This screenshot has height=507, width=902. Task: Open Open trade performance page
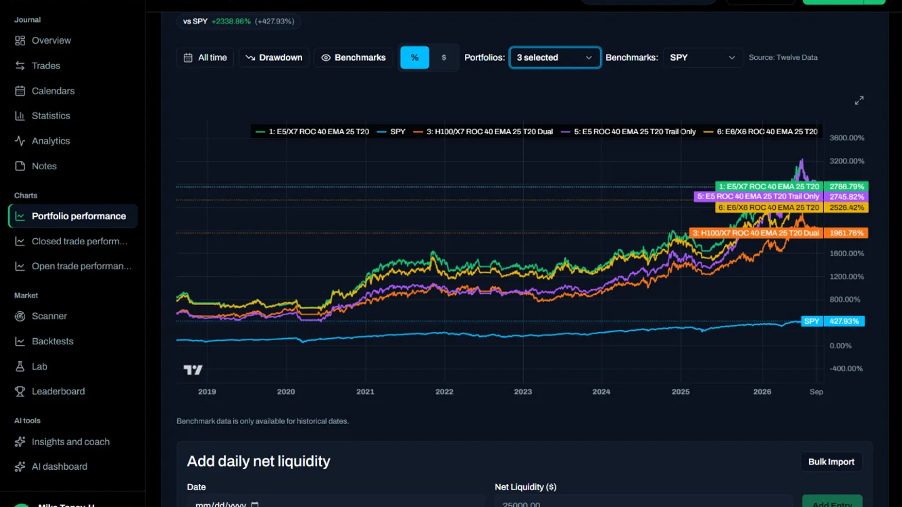coord(73,266)
